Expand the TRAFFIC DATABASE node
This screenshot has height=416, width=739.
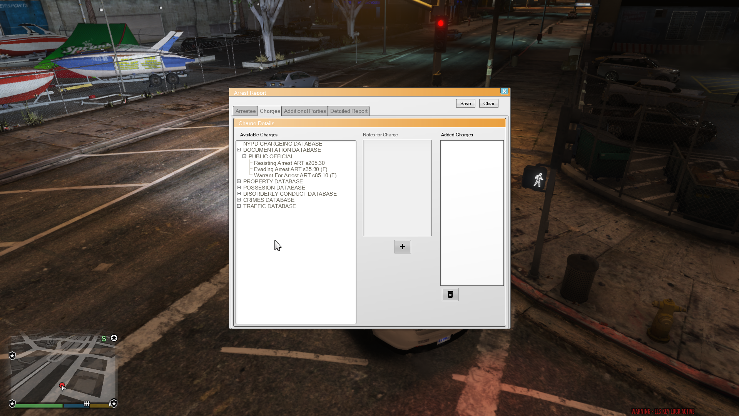239,206
